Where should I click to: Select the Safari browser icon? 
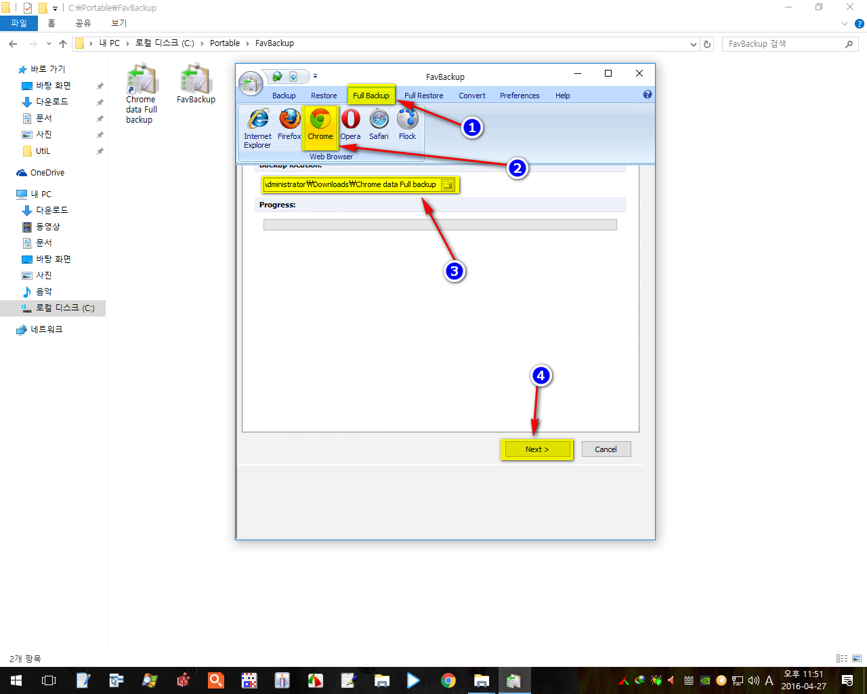[x=379, y=125]
